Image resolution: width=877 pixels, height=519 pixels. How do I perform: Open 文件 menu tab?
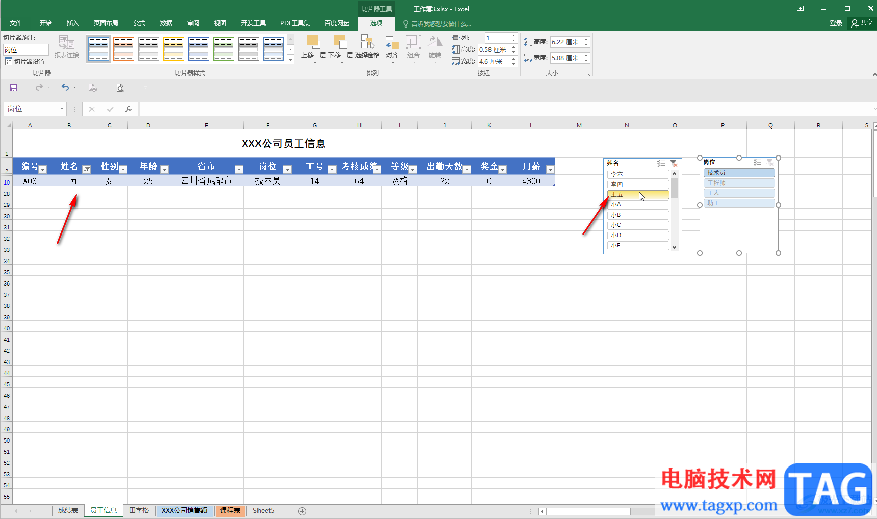click(16, 23)
